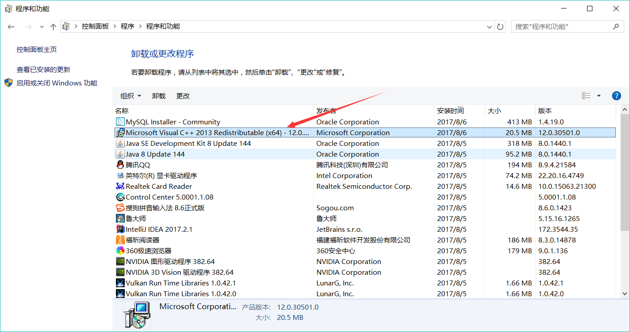Select IntelliJ IDEA 2017.2.1 entry name
This screenshot has height=332, width=630.
click(159, 229)
